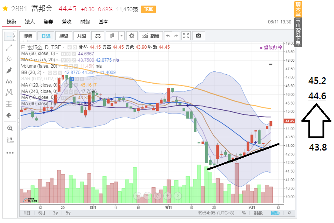Hide the top MA (60, close, 0) indicator
Image resolution: width=334 pixels, height=223 pixels.
tap(63, 54)
